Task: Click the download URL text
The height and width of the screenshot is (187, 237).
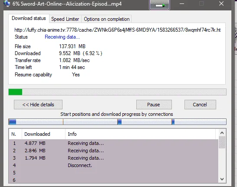Action: (118, 30)
